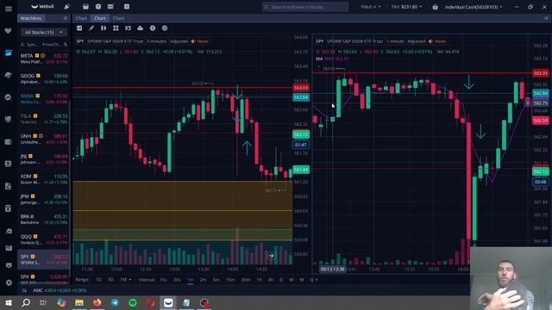Select TSLA in the watchlist
Viewport: 552px width, 310px height.
[44, 119]
